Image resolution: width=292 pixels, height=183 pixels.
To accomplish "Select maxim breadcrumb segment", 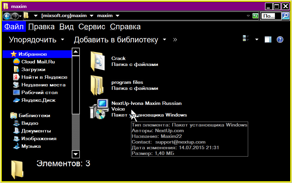I will tap(105, 16).
